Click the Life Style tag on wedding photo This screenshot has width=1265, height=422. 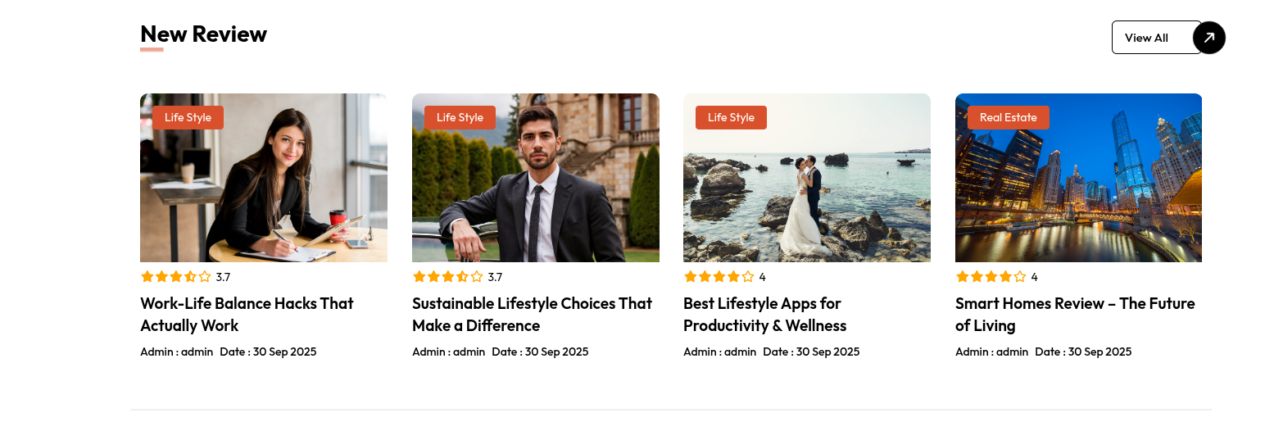click(731, 117)
